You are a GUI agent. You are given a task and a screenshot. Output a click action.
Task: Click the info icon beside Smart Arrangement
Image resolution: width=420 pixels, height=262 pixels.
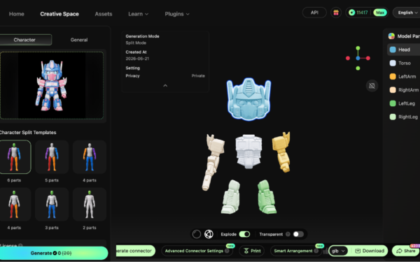click(316, 251)
